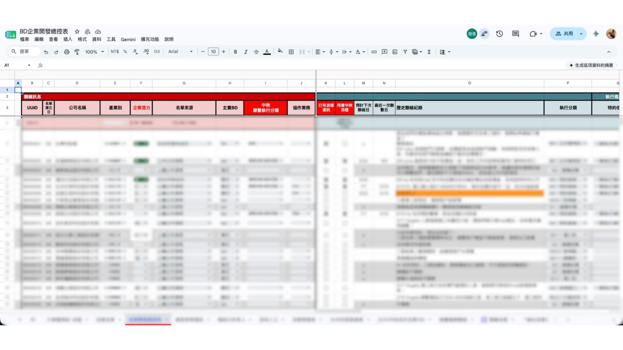623x350 pixels.
Task: Toggle strikethrough formatting
Action: [256, 52]
